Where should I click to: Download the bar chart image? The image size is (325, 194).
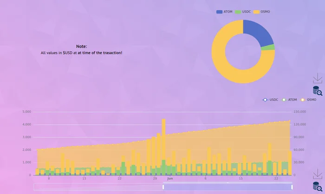pyautogui.click(x=318, y=174)
